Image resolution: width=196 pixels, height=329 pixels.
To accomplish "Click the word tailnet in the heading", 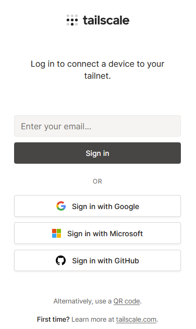I will (x=96, y=76).
